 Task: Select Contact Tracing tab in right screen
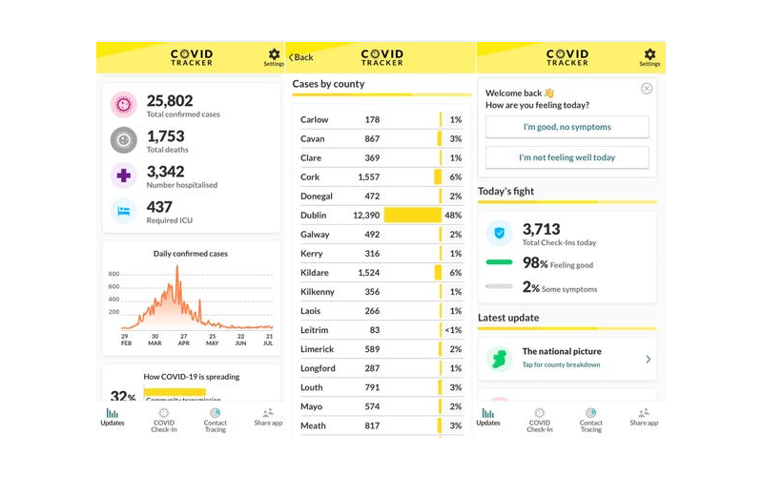pos(590,420)
